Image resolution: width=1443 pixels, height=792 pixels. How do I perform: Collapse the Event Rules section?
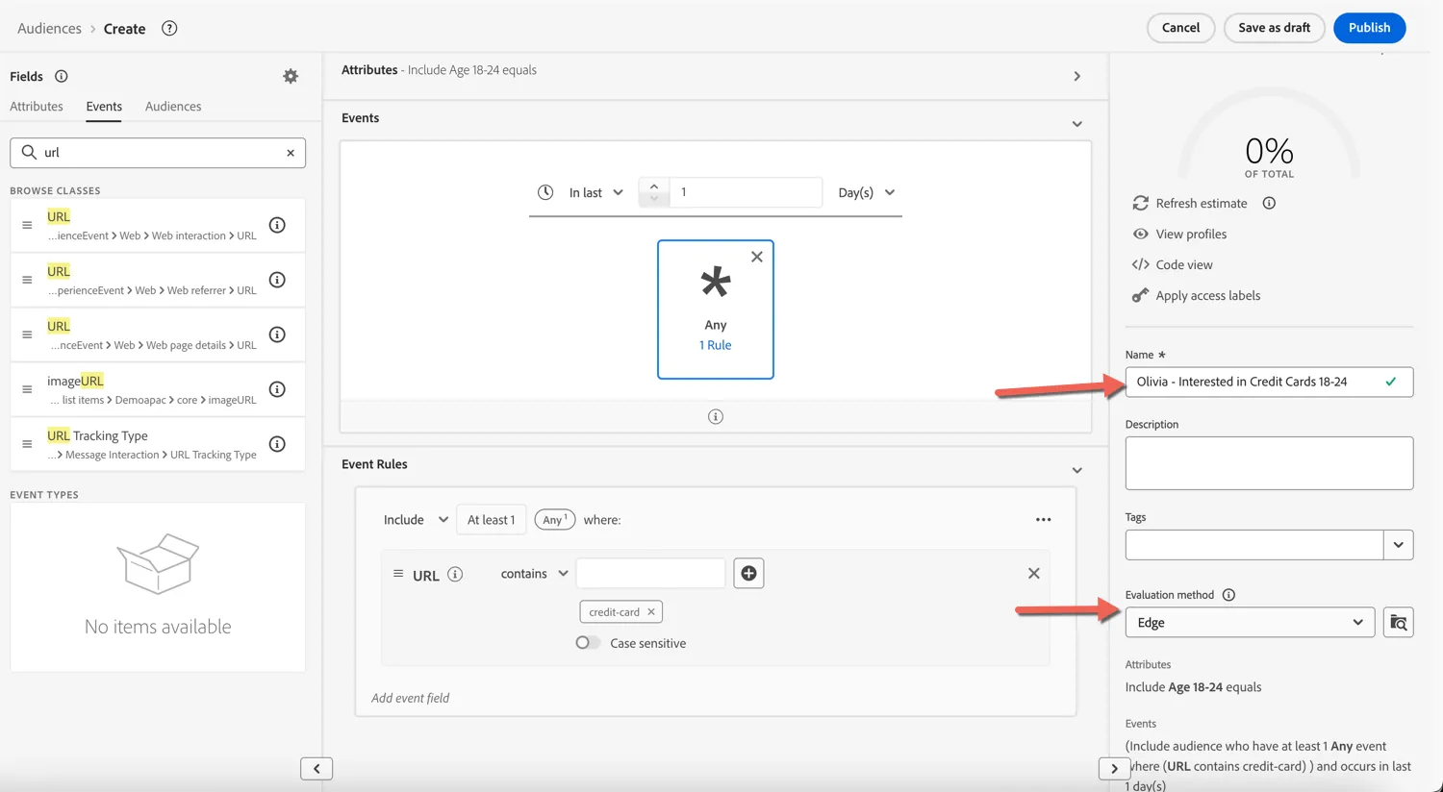(1077, 470)
